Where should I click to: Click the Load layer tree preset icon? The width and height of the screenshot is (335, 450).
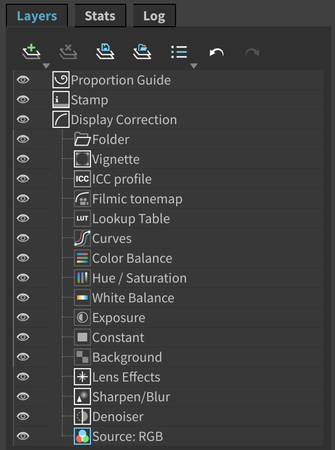pos(142,52)
